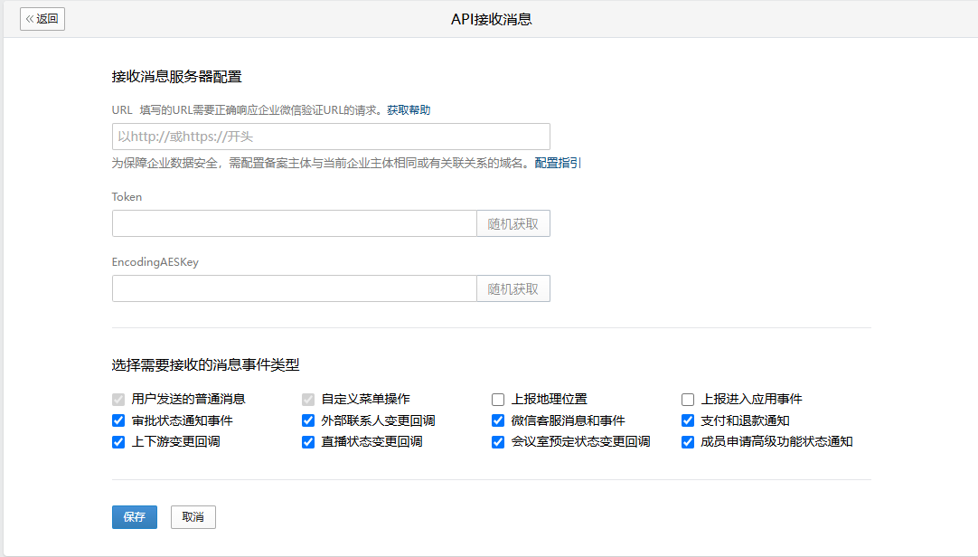Uncheck 会议室预定状态变更回调
Image resolution: width=978 pixels, height=557 pixels.
pos(498,441)
